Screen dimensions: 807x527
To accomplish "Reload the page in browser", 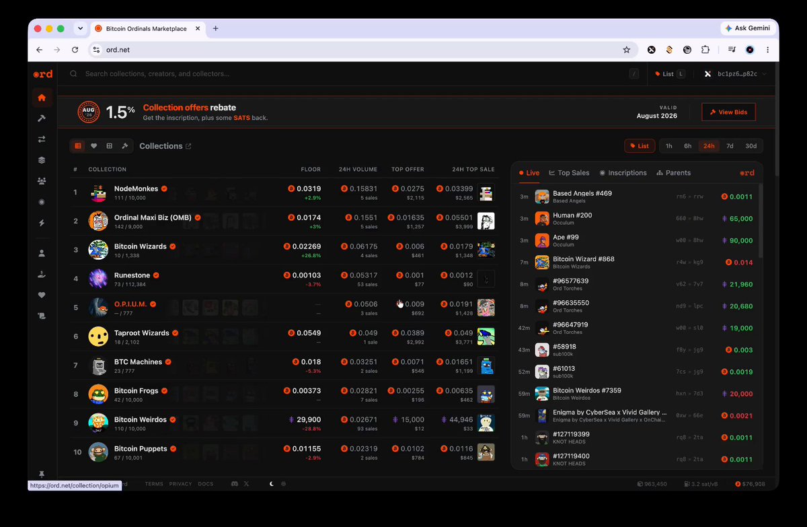I will [75, 50].
